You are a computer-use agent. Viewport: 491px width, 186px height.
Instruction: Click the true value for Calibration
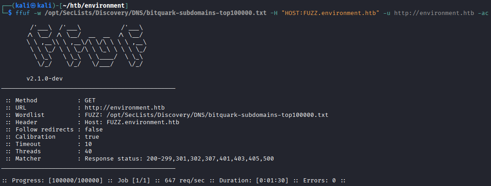[x=91, y=137]
